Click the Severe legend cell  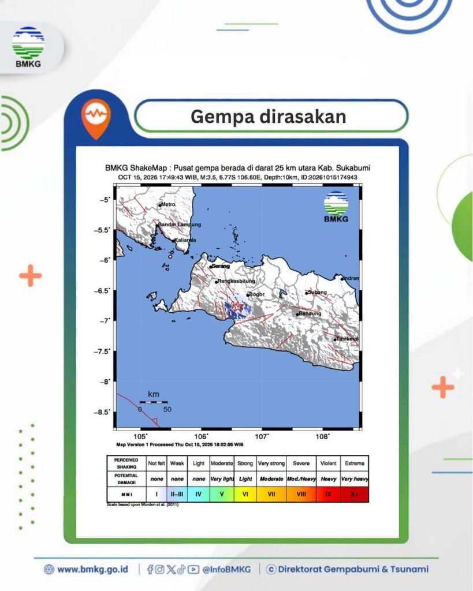(301, 463)
